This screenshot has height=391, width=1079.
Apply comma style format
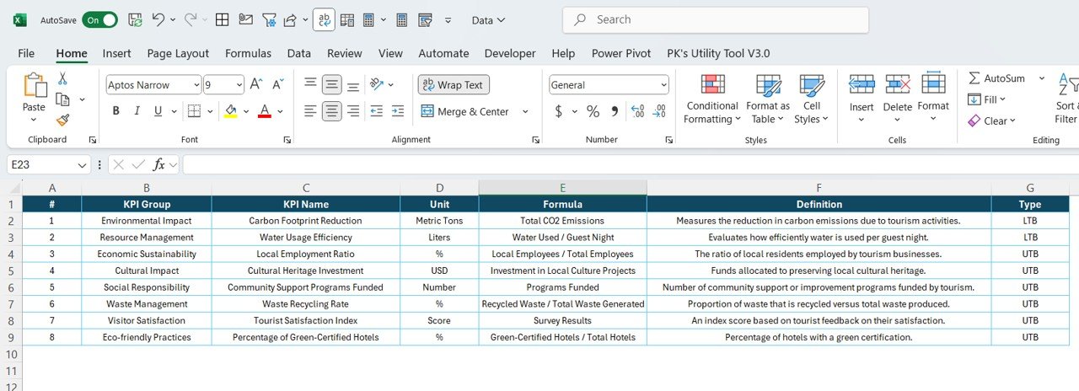pos(615,111)
